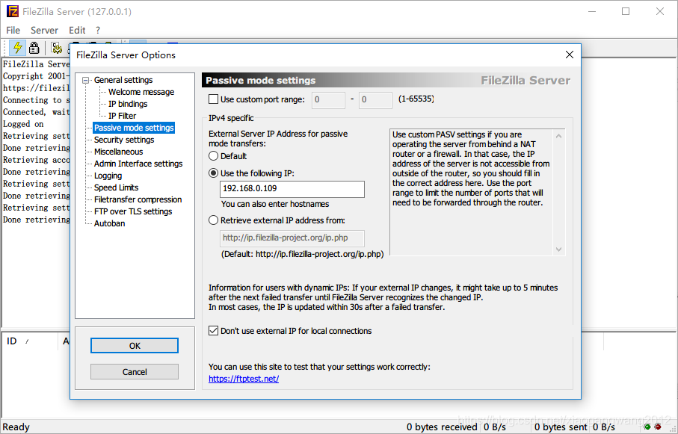Click the 'Logged on' log line

pyautogui.click(x=23, y=124)
